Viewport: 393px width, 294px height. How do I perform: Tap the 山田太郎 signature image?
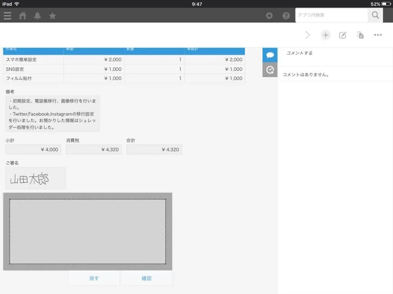pos(35,179)
